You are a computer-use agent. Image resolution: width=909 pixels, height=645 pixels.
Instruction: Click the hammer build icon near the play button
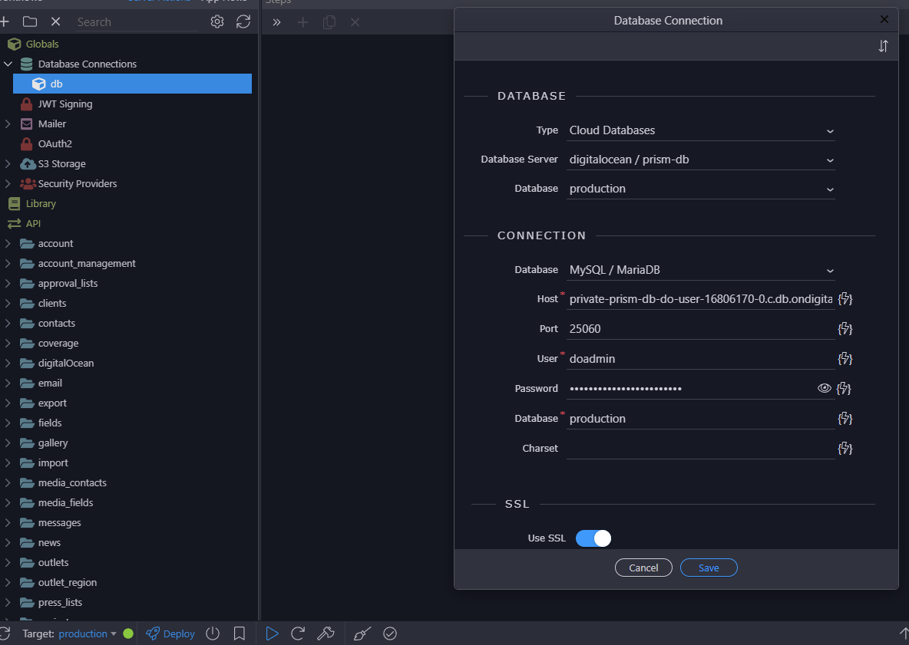coord(326,633)
